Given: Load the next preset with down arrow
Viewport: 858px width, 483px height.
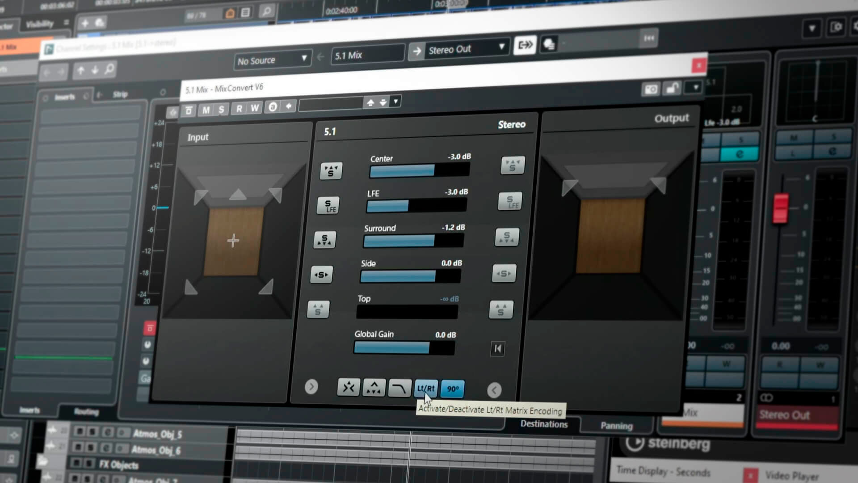Looking at the screenshot, I should coord(383,102).
